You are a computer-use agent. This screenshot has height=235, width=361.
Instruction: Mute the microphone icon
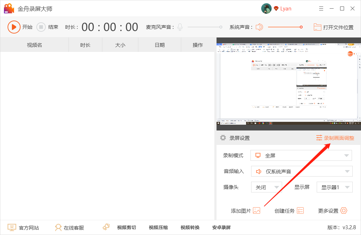pyautogui.click(x=180, y=27)
